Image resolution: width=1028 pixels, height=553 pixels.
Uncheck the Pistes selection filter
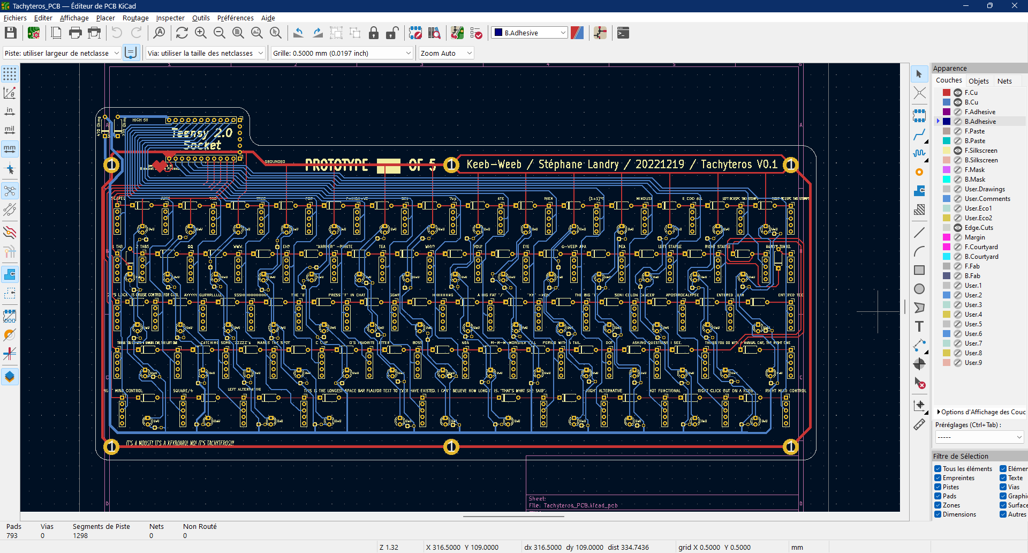938,487
